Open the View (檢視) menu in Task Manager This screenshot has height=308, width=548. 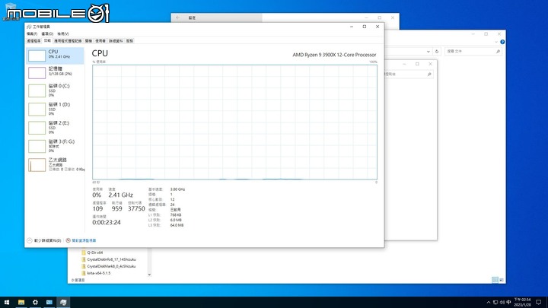(63, 34)
